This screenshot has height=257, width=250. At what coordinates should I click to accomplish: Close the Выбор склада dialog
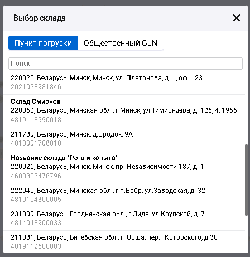[237, 18]
